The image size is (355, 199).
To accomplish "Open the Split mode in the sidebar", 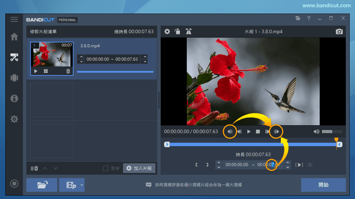I will point(14,78).
